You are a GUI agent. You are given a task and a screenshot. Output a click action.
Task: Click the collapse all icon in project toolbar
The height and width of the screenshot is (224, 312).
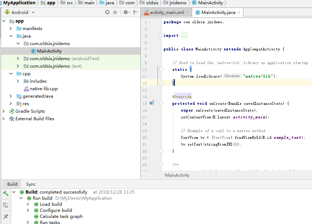coord(115,12)
